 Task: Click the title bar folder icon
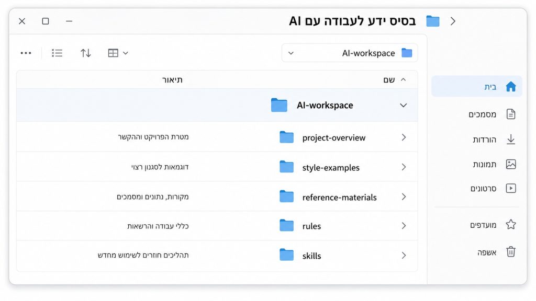pos(433,21)
